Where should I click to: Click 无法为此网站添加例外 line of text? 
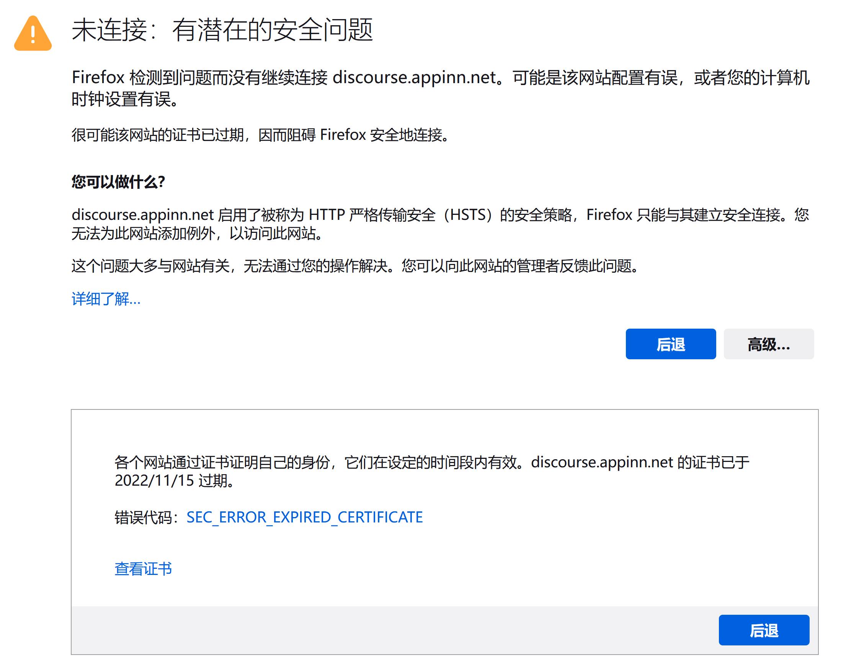[x=197, y=234]
